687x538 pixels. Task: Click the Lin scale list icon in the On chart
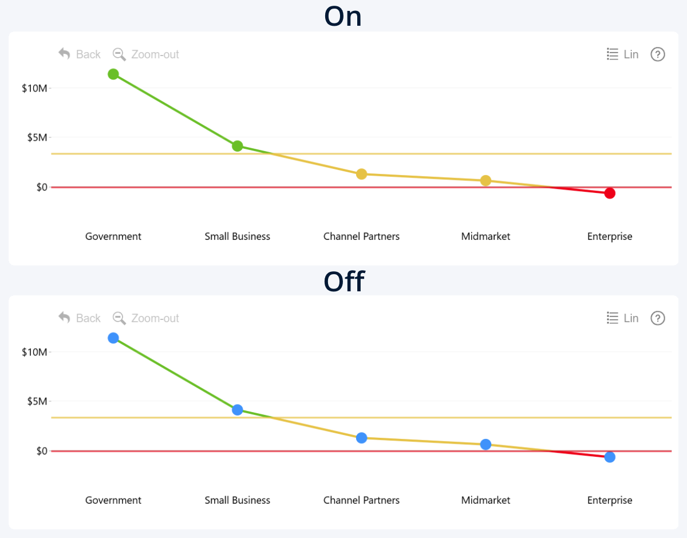click(x=613, y=54)
